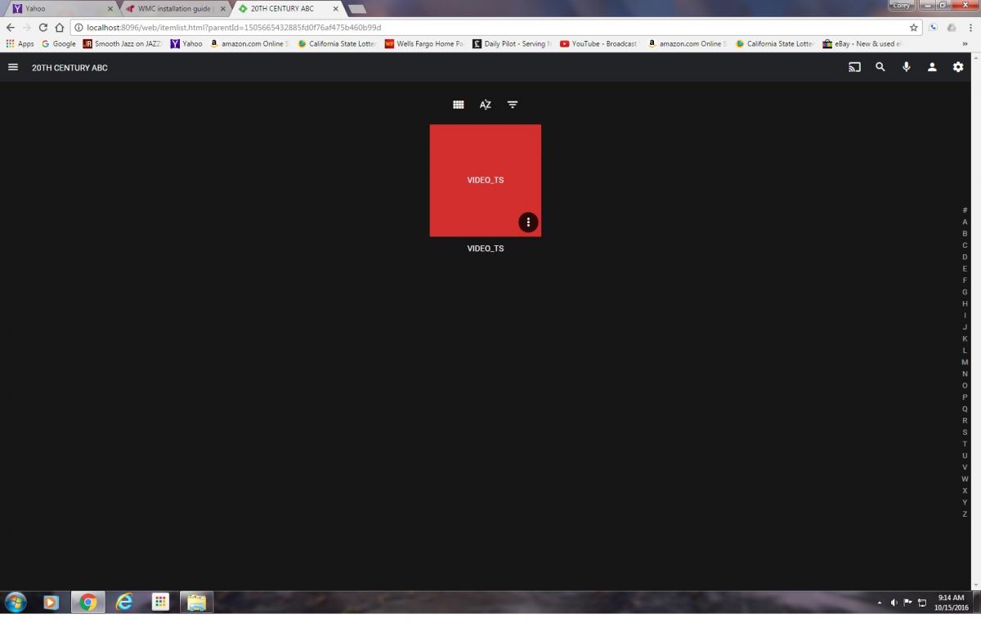Open VIDEO_TS red thumbnail
The image size is (981, 623).
tap(486, 181)
